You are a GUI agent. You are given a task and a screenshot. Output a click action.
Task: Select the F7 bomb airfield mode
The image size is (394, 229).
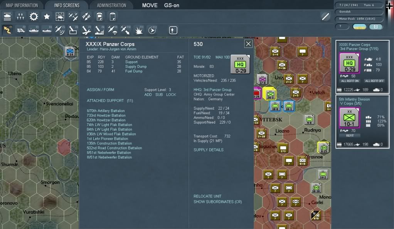tap(86, 30)
